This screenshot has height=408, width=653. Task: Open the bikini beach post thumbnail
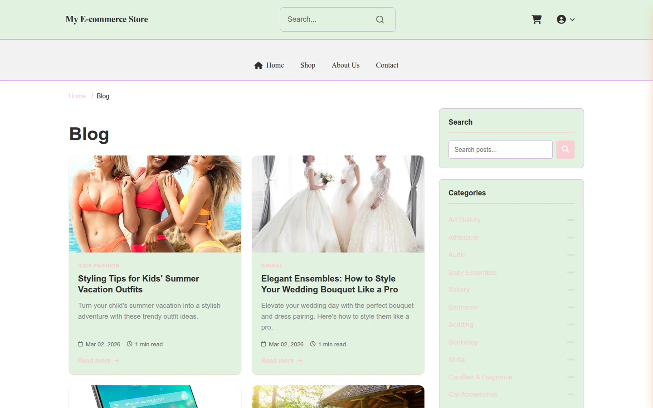coord(155,204)
